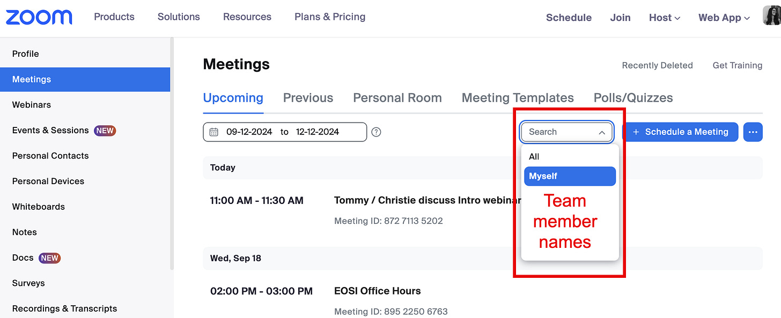The image size is (781, 318).
Task: Select Myself in the host filter list
Action: (570, 176)
